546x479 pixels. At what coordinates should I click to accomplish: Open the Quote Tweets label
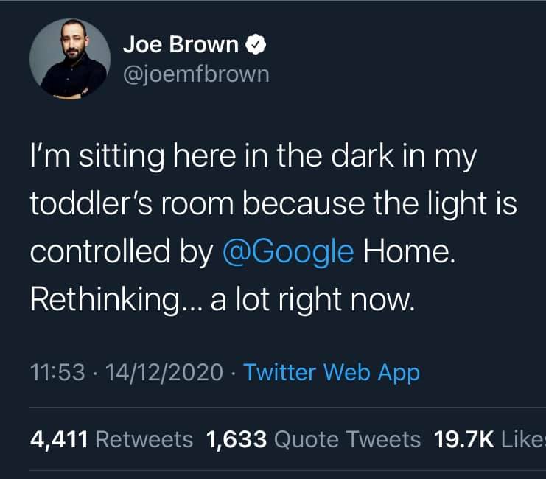click(x=347, y=440)
